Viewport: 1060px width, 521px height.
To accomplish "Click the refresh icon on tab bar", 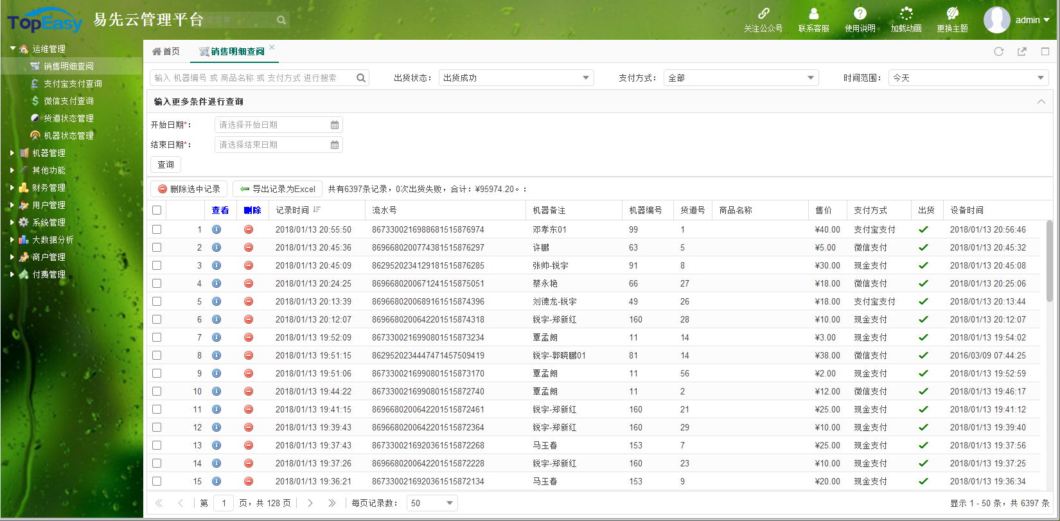I will [x=998, y=51].
